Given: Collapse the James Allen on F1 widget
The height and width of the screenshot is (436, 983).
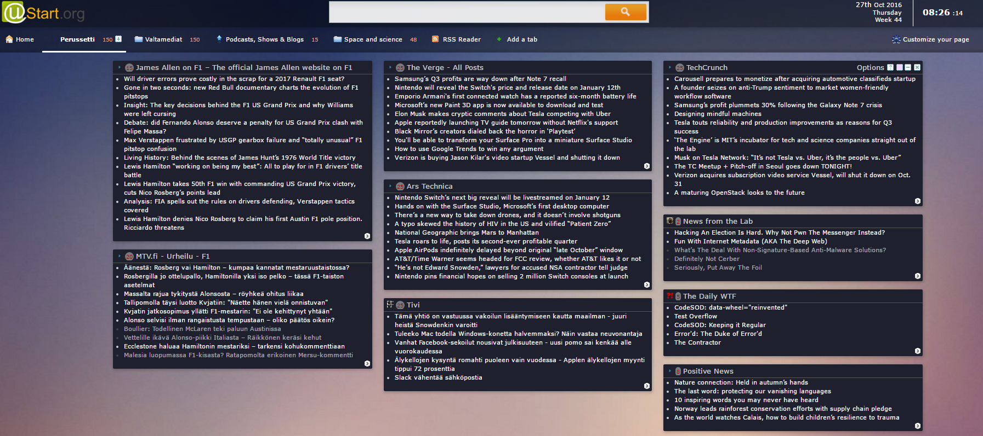Looking at the screenshot, I should (x=119, y=67).
